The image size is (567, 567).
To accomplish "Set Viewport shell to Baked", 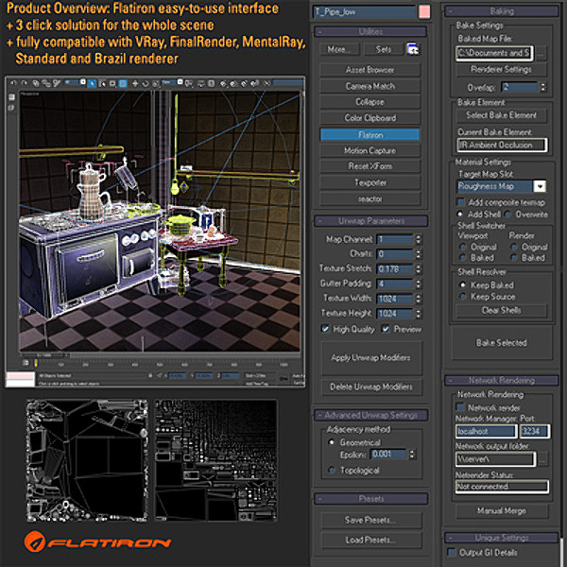I will [462, 257].
